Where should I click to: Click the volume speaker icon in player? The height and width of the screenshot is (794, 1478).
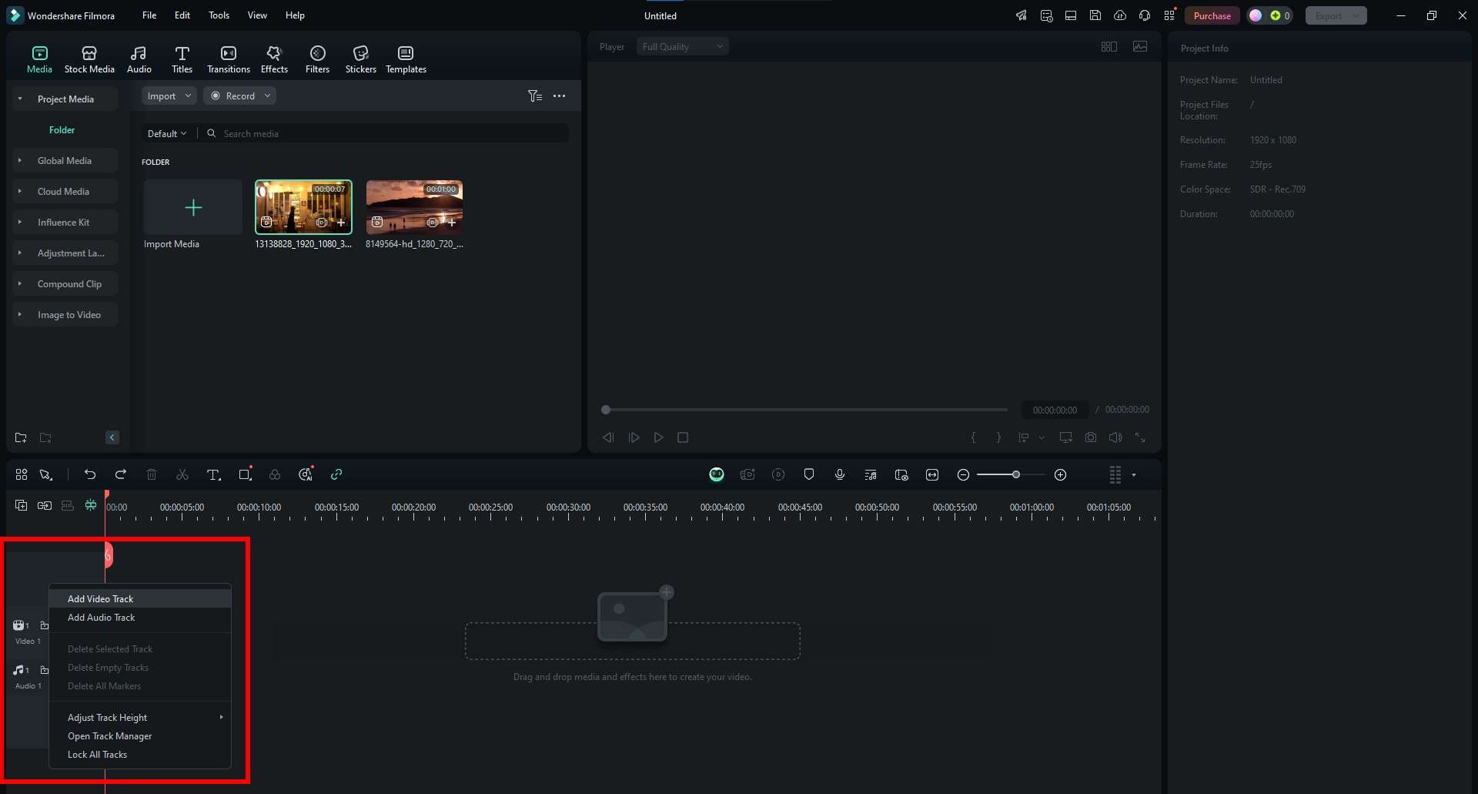pos(1115,437)
